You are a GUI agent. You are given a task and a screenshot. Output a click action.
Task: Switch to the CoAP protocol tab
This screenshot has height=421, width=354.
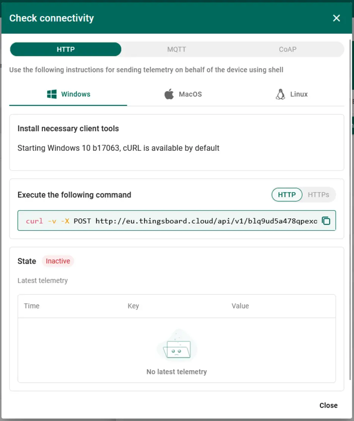point(288,49)
